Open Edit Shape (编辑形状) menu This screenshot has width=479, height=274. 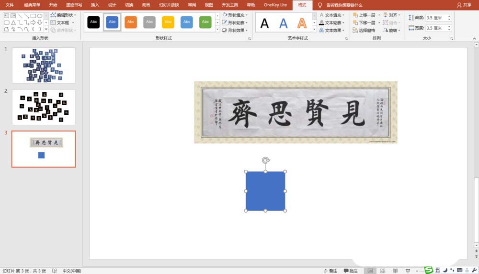coord(63,15)
